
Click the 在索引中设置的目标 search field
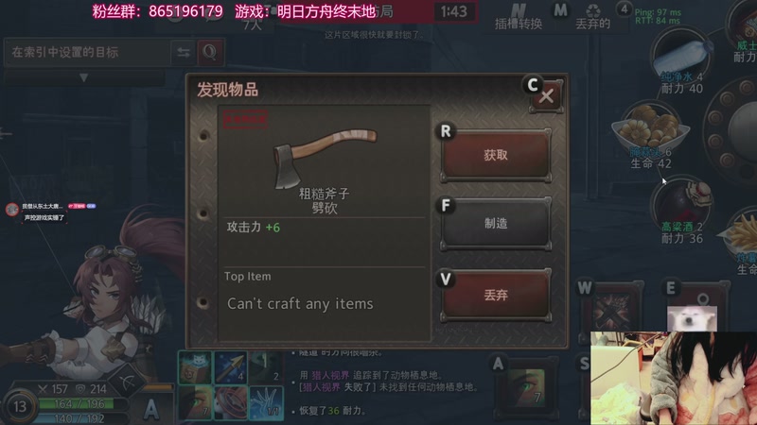(x=87, y=52)
